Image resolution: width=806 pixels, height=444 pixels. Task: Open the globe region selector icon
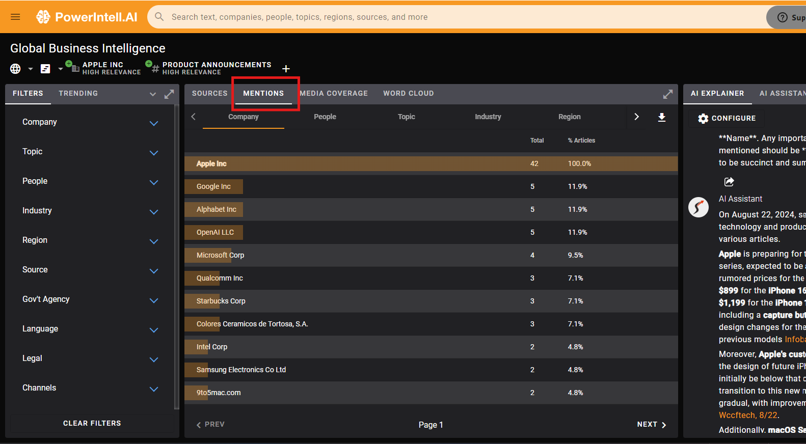[x=16, y=69]
